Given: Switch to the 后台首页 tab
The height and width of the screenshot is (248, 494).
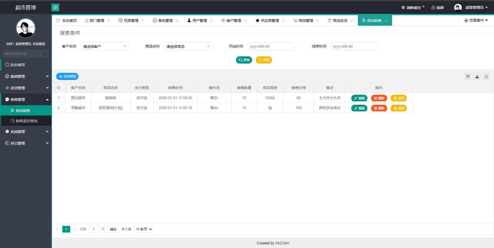Looking at the screenshot, I should pos(66,21).
